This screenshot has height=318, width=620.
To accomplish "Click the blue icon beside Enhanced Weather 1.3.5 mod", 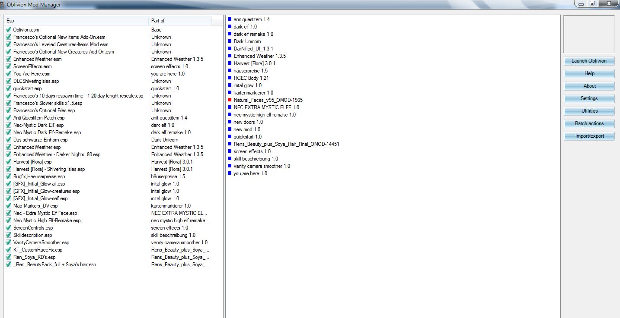I will (x=230, y=56).
